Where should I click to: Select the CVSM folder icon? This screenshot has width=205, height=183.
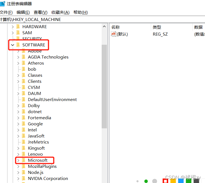pos(23,87)
